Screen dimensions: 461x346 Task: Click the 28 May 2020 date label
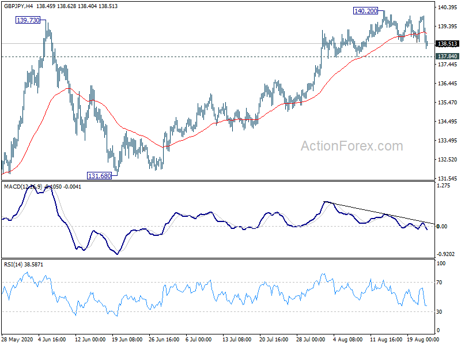[17, 339]
